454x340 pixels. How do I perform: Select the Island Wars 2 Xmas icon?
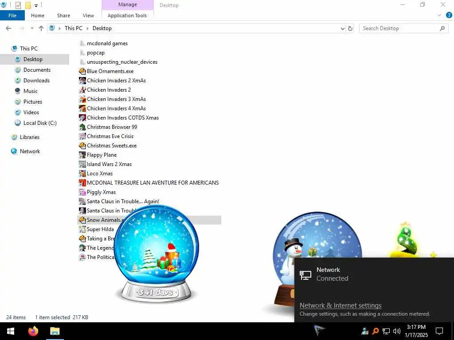(x=82, y=164)
